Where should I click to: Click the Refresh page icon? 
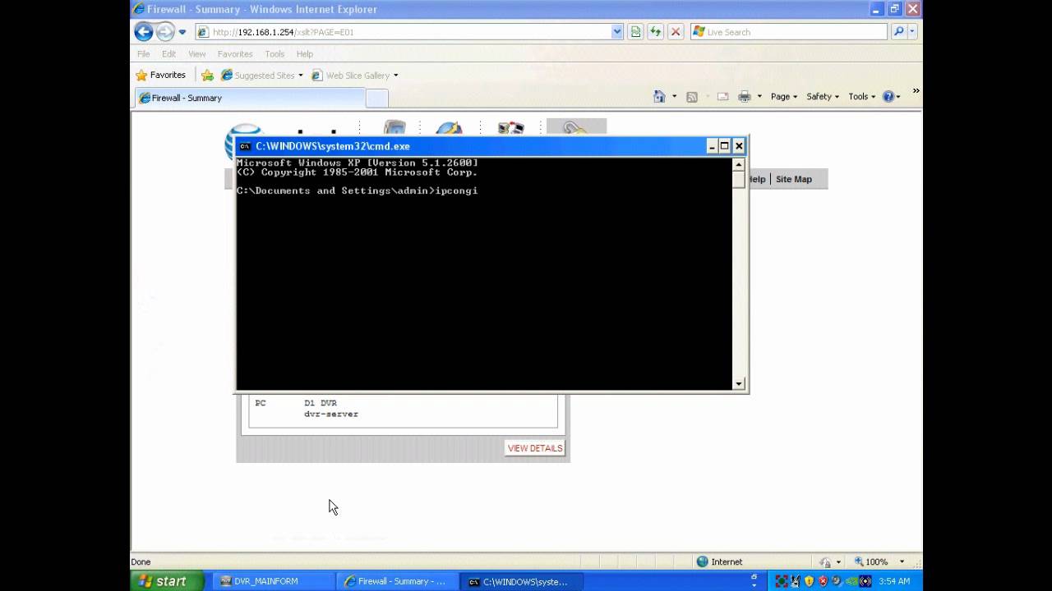click(655, 32)
